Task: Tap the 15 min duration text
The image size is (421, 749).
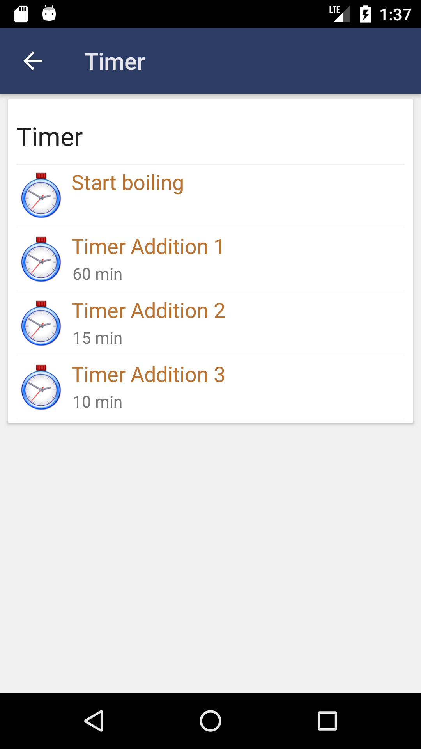Action: click(x=97, y=338)
